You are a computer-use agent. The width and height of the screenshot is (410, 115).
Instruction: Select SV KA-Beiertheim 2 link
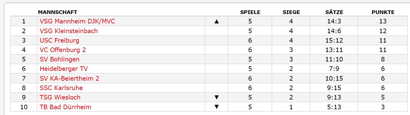[69, 78]
